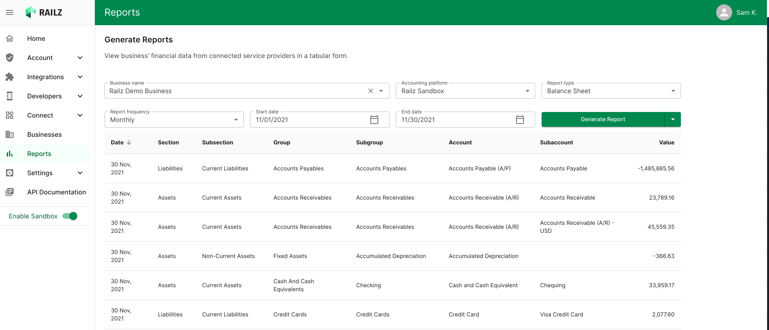Click the value 23,789.16
Image resolution: width=769 pixels, height=330 pixels.
coord(662,198)
